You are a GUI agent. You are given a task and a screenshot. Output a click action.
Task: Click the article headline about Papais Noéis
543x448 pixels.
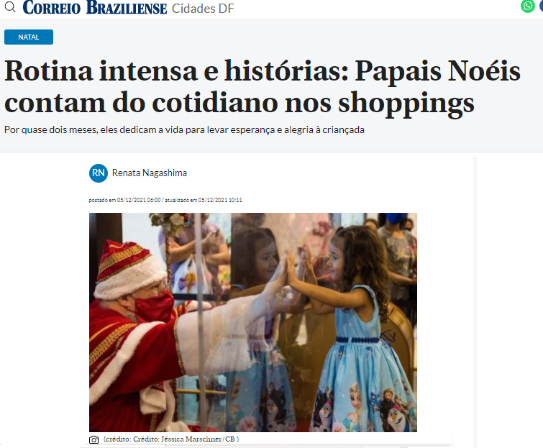[262, 86]
